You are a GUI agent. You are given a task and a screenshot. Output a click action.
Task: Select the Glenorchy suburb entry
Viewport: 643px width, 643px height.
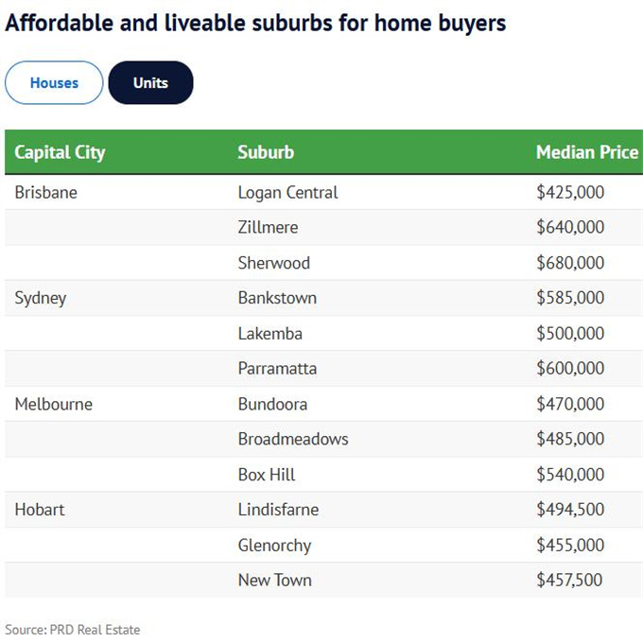(274, 546)
